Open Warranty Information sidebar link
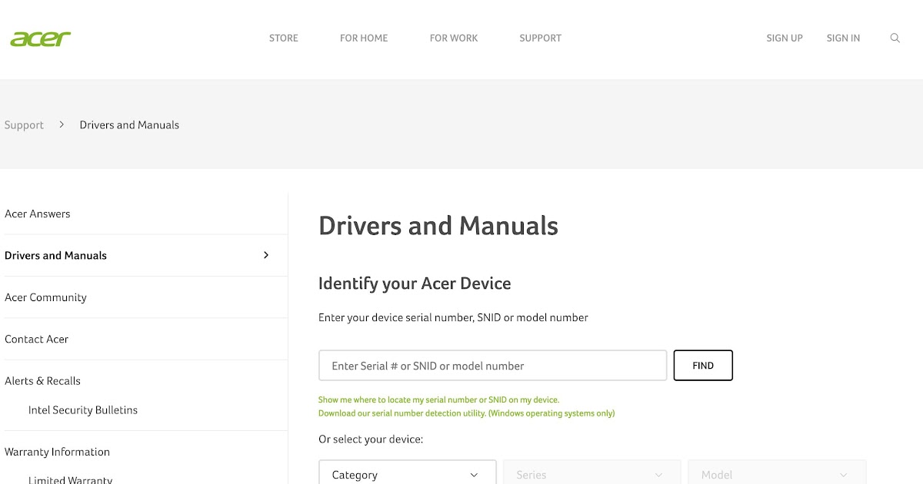The image size is (923, 484). point(57,452)
